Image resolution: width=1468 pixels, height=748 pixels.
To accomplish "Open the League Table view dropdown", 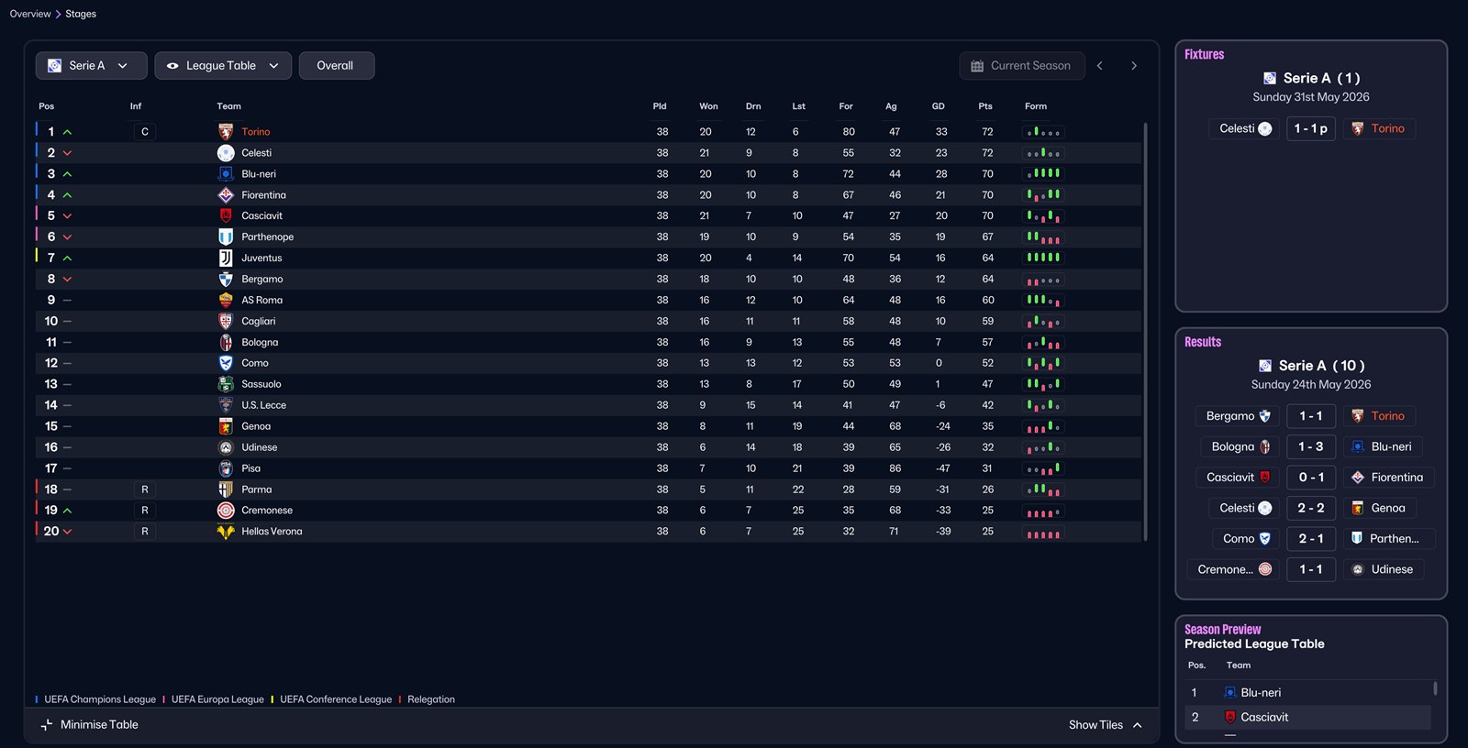I will pyautogui.click(x=223, y=66).
